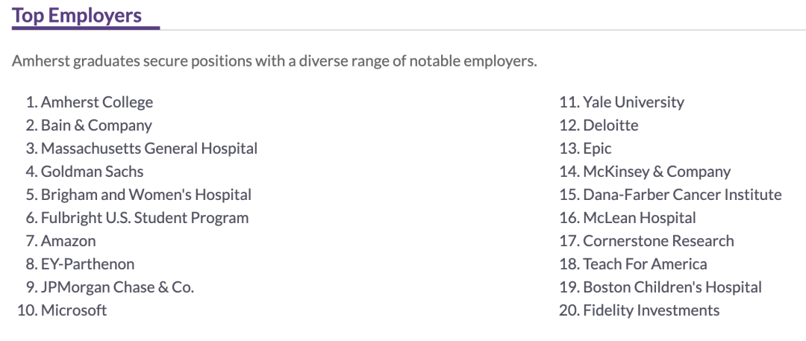Select Yale University in the list
806x341 pixels.
[x=633, y=102]
